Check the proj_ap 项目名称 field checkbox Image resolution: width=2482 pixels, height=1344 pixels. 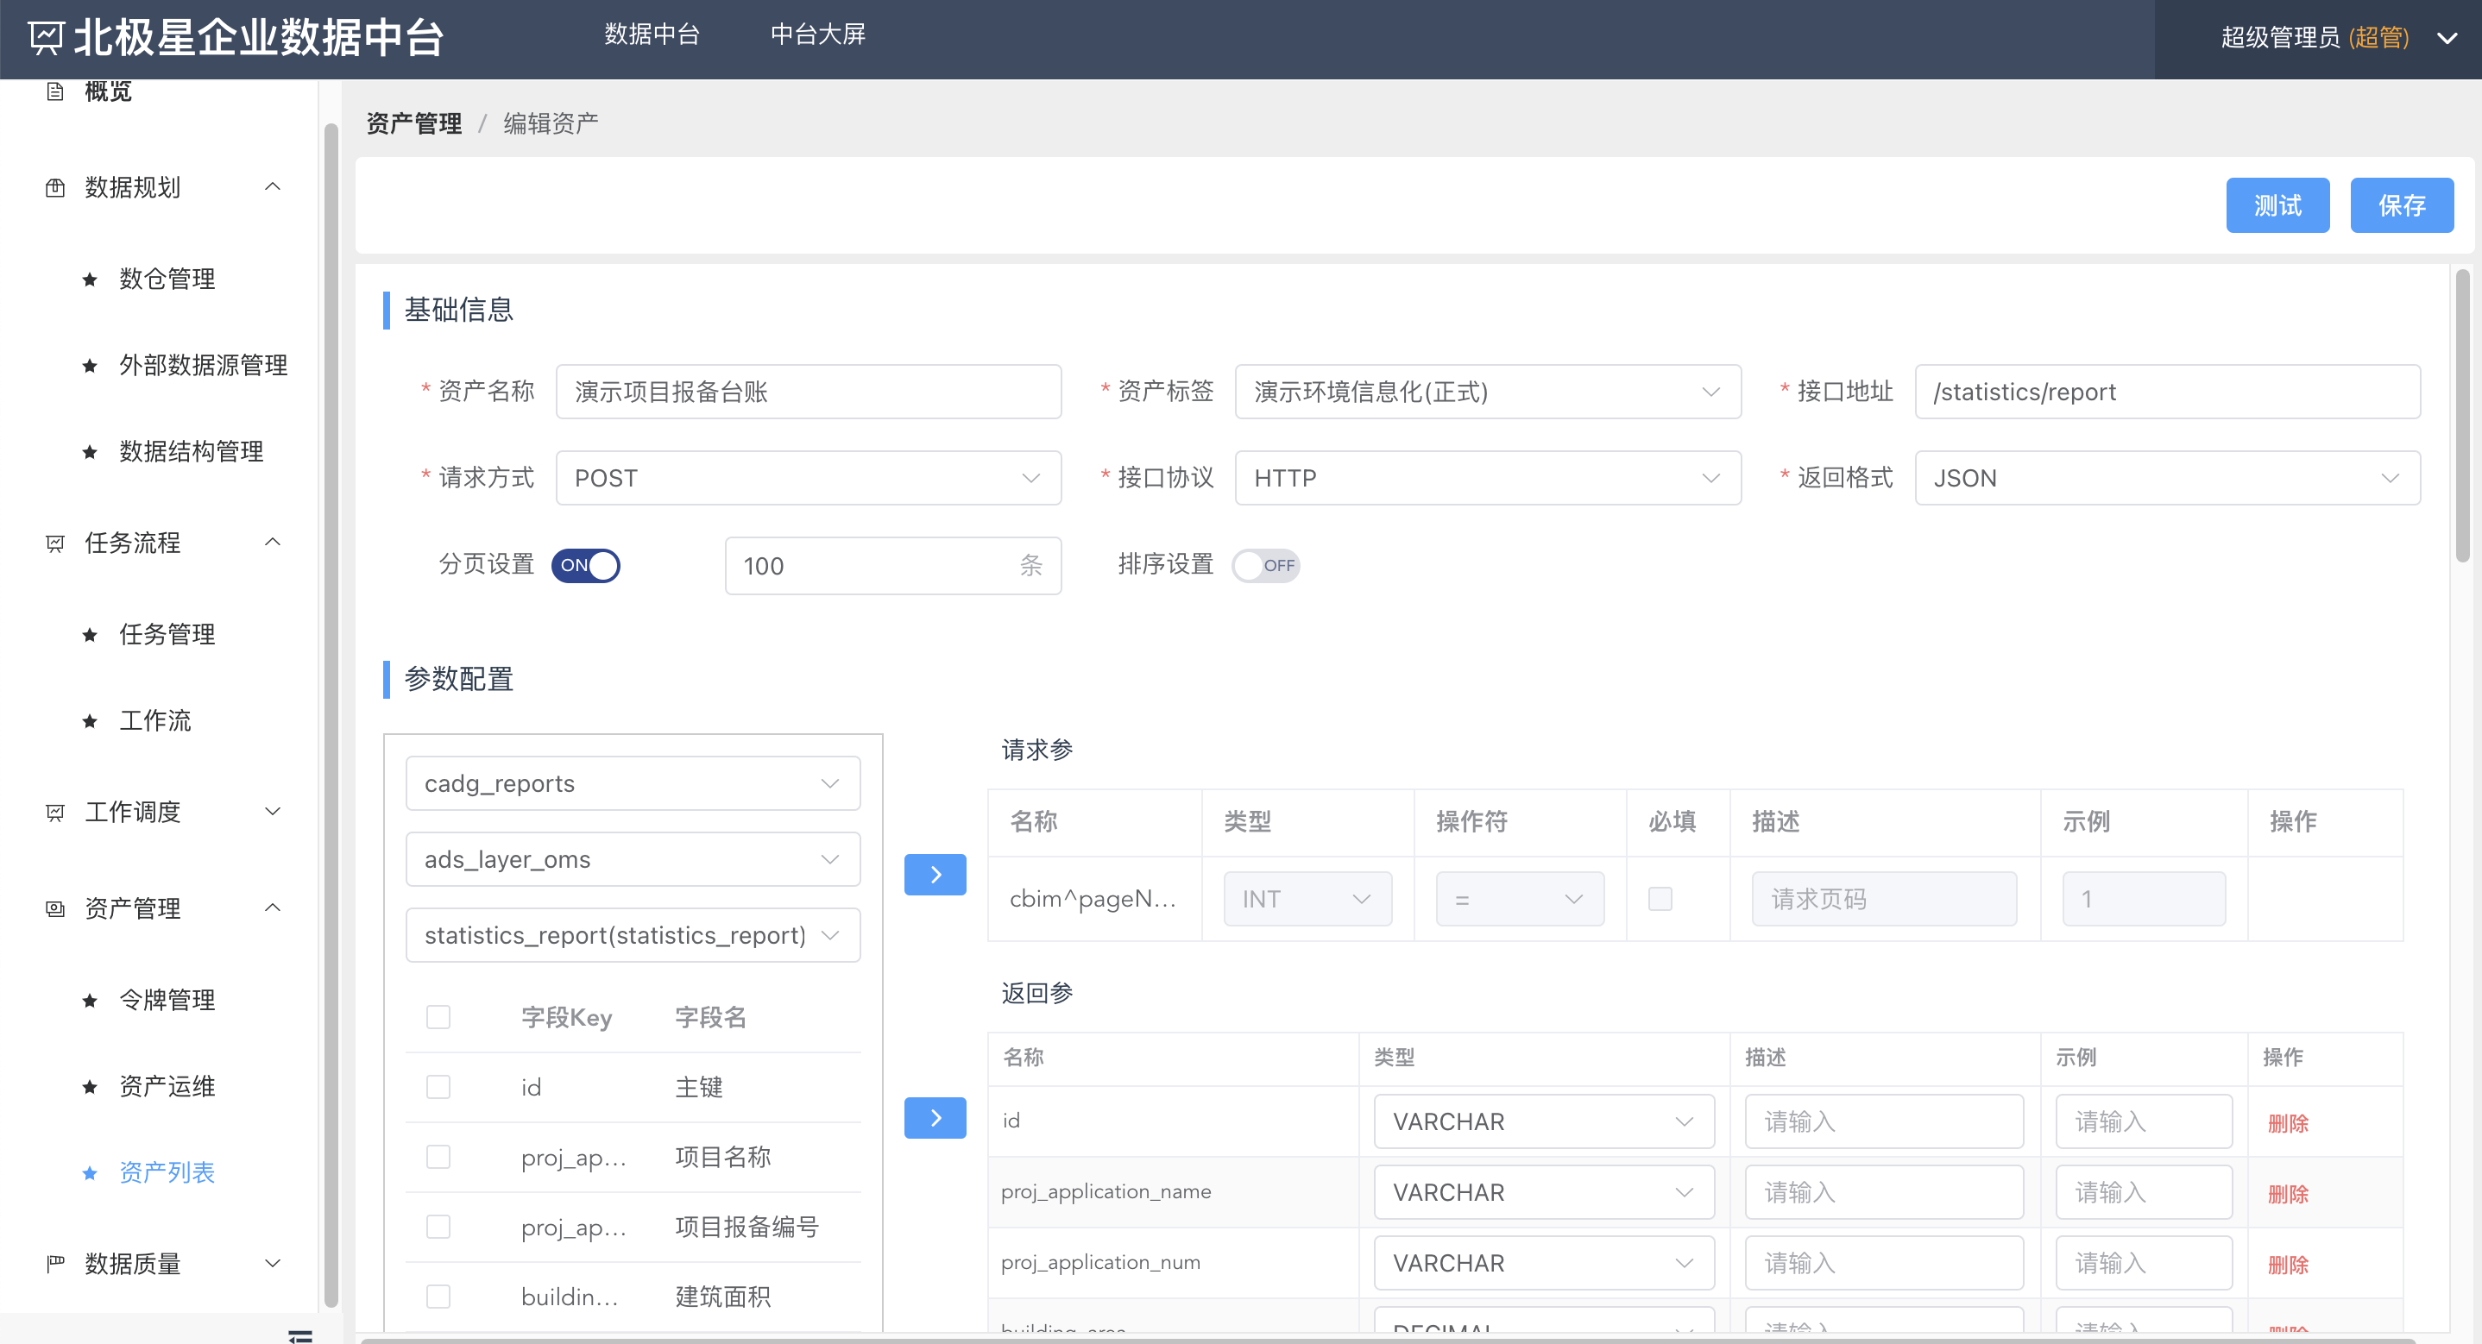pyautogui.click(x=438, y=1157)
